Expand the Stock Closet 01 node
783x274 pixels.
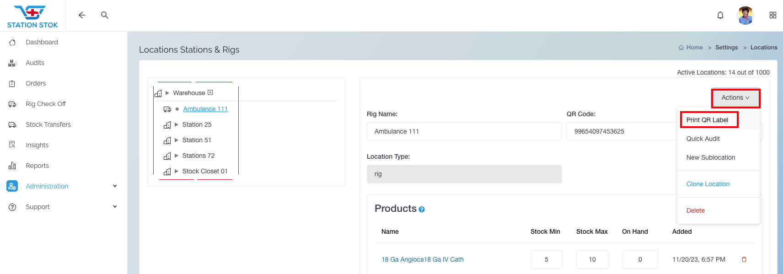click(177, 171)
